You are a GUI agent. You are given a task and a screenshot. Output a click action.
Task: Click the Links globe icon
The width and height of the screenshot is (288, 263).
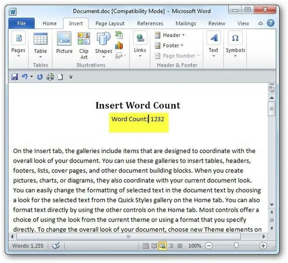[140, 38]
